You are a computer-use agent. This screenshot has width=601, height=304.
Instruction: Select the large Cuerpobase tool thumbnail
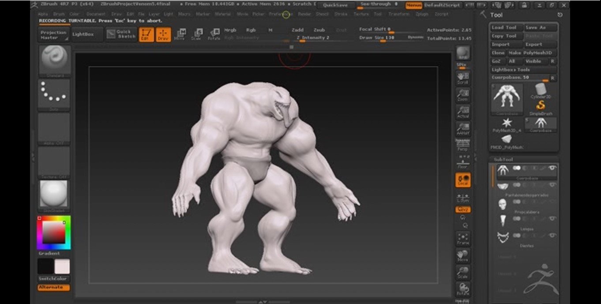click(507, 99)
